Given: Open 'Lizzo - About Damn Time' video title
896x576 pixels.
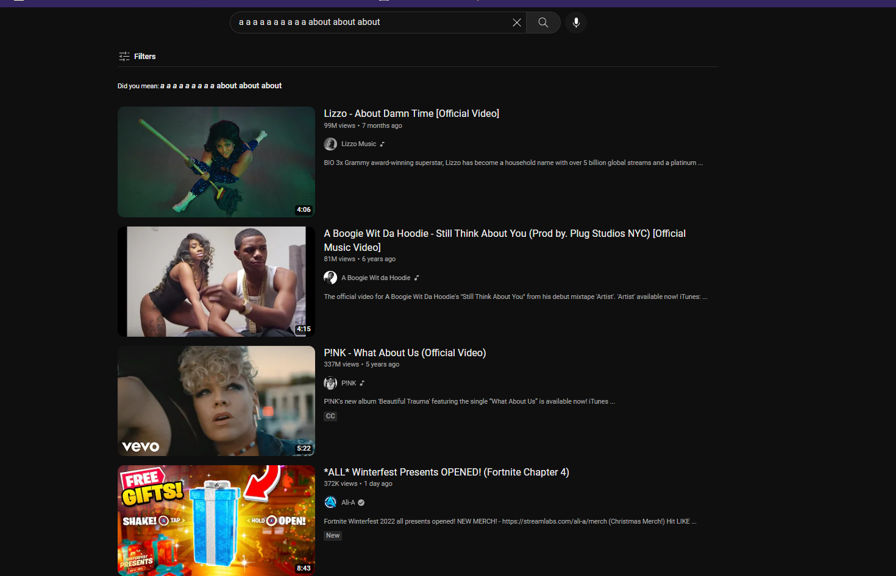Looking at the screenshot, I should point(411,113).
